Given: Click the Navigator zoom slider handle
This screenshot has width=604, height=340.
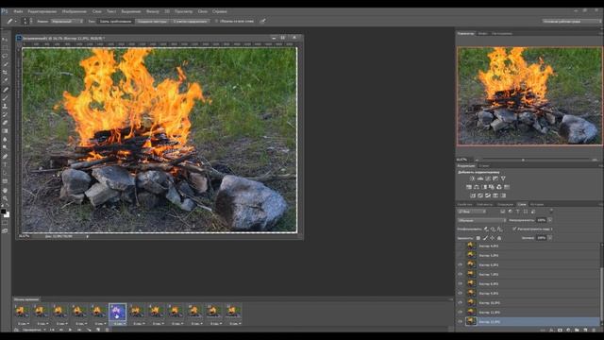Looking at the screenshot, I should 523,160.
